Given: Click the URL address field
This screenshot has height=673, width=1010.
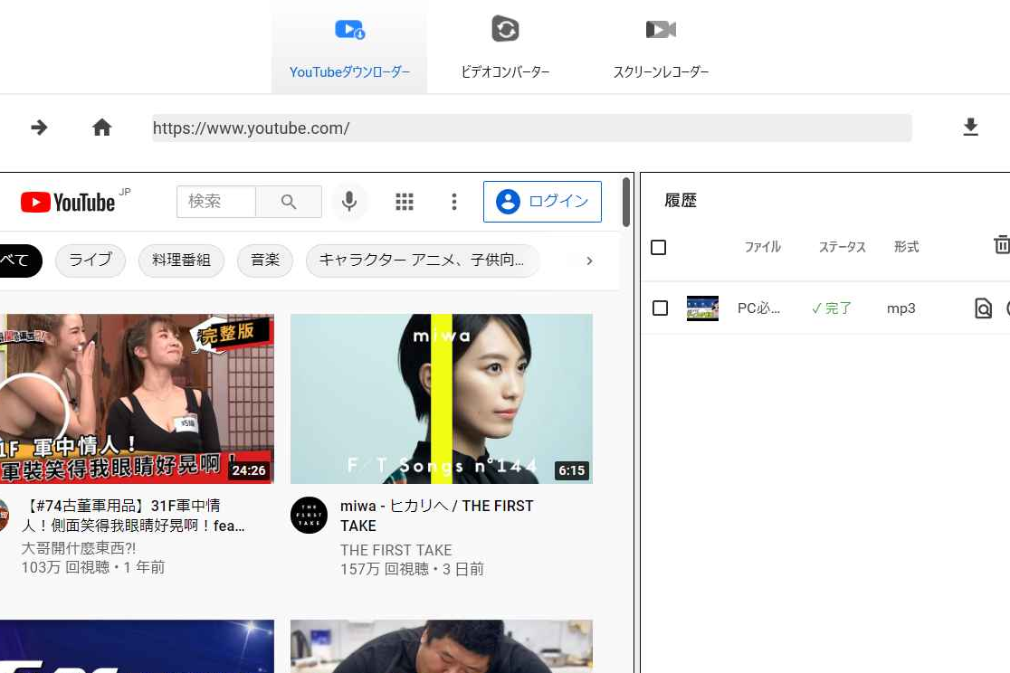Looking at the screenshot, I should click(x=532, y=128).
